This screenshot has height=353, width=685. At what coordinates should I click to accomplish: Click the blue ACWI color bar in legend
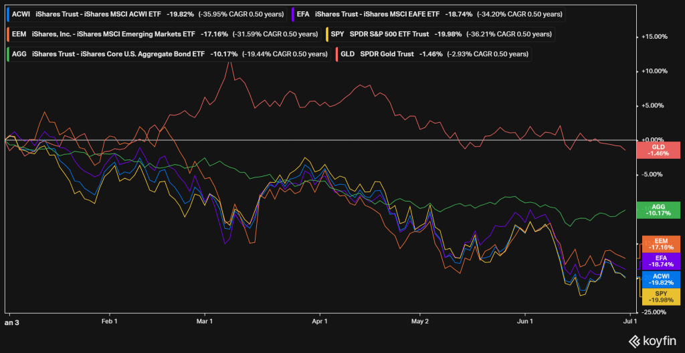coord(8,13)
